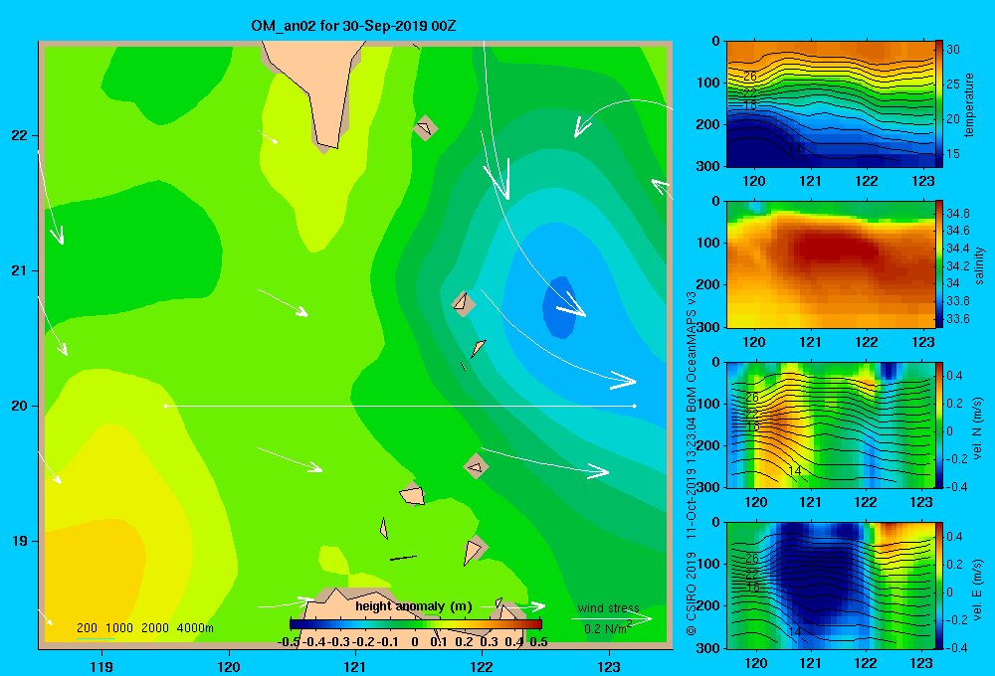Click latitude label 22 on main map
Image resolution: width=995 pixels, height=676 pixels.
pyautogui.click(x=19, y=136)
